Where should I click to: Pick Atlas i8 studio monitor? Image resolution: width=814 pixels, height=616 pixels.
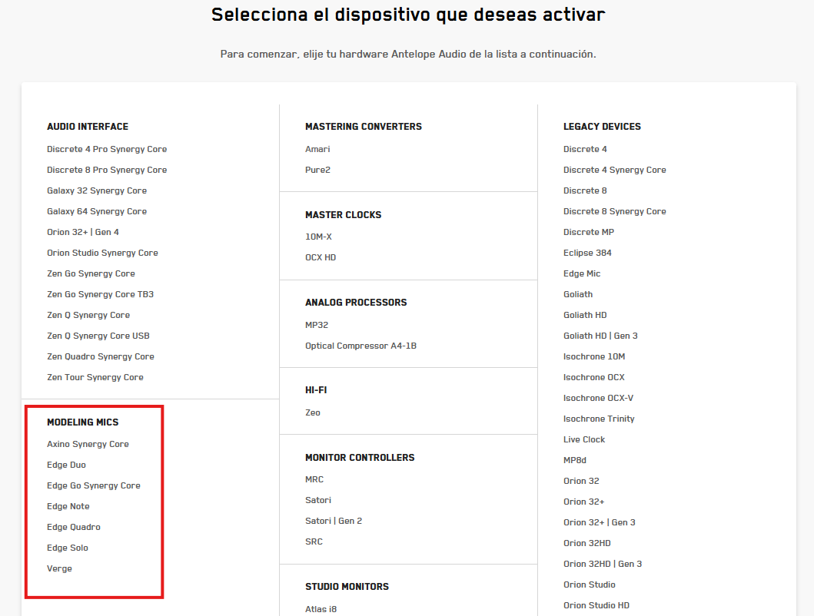click(x=321, y=609)
